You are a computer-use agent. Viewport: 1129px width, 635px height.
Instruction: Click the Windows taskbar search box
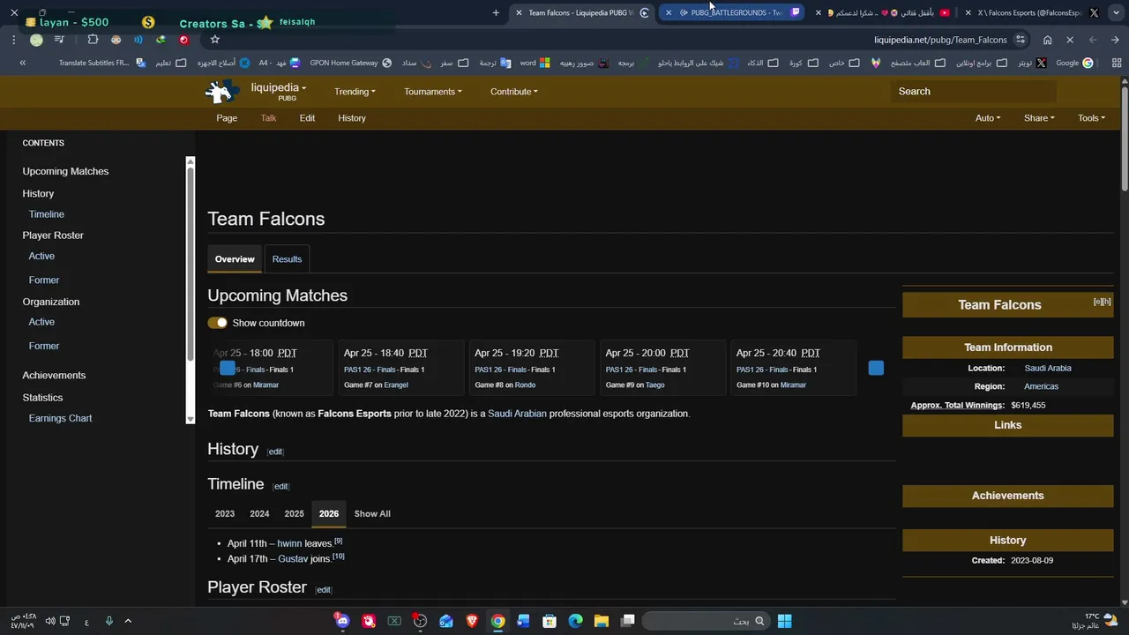coord(706,621)
